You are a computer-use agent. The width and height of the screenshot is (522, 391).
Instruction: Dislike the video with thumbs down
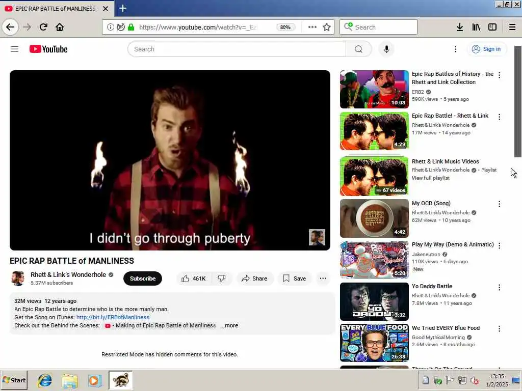click(222, 278)
